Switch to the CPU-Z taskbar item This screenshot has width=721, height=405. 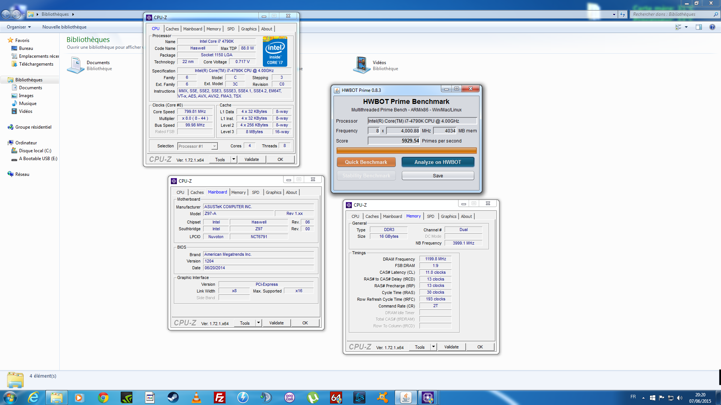[427, 397]
